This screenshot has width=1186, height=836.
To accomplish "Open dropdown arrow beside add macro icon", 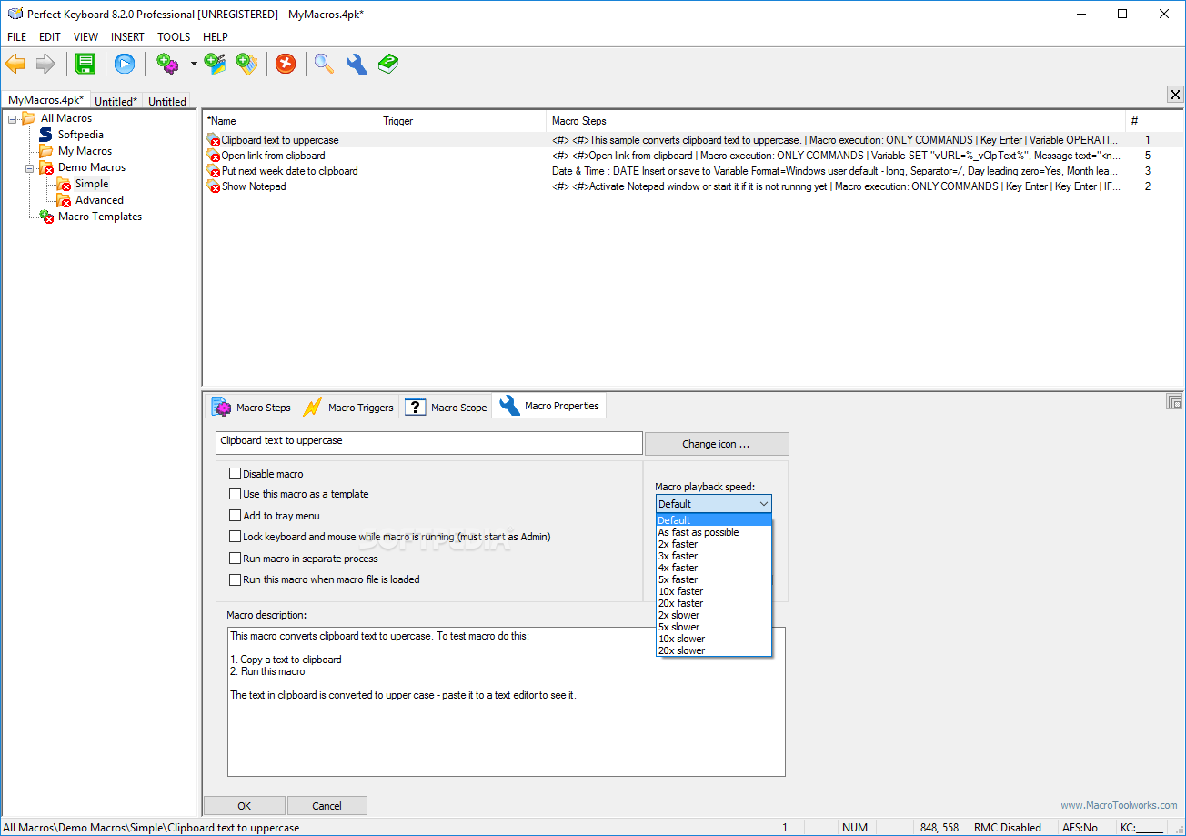I will click(194, 65).
